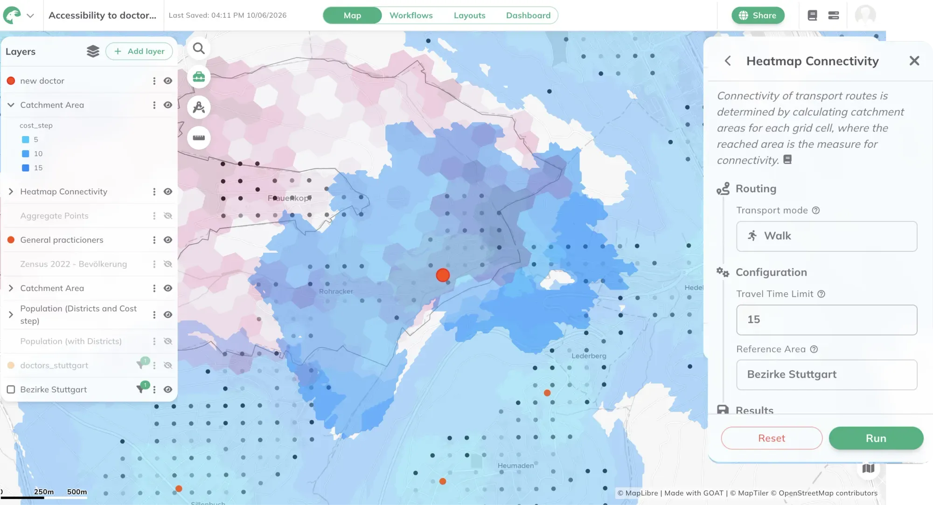933x505 pixels.
Task: Click the layer stack icon beside Layers
Action: point(93,51)
